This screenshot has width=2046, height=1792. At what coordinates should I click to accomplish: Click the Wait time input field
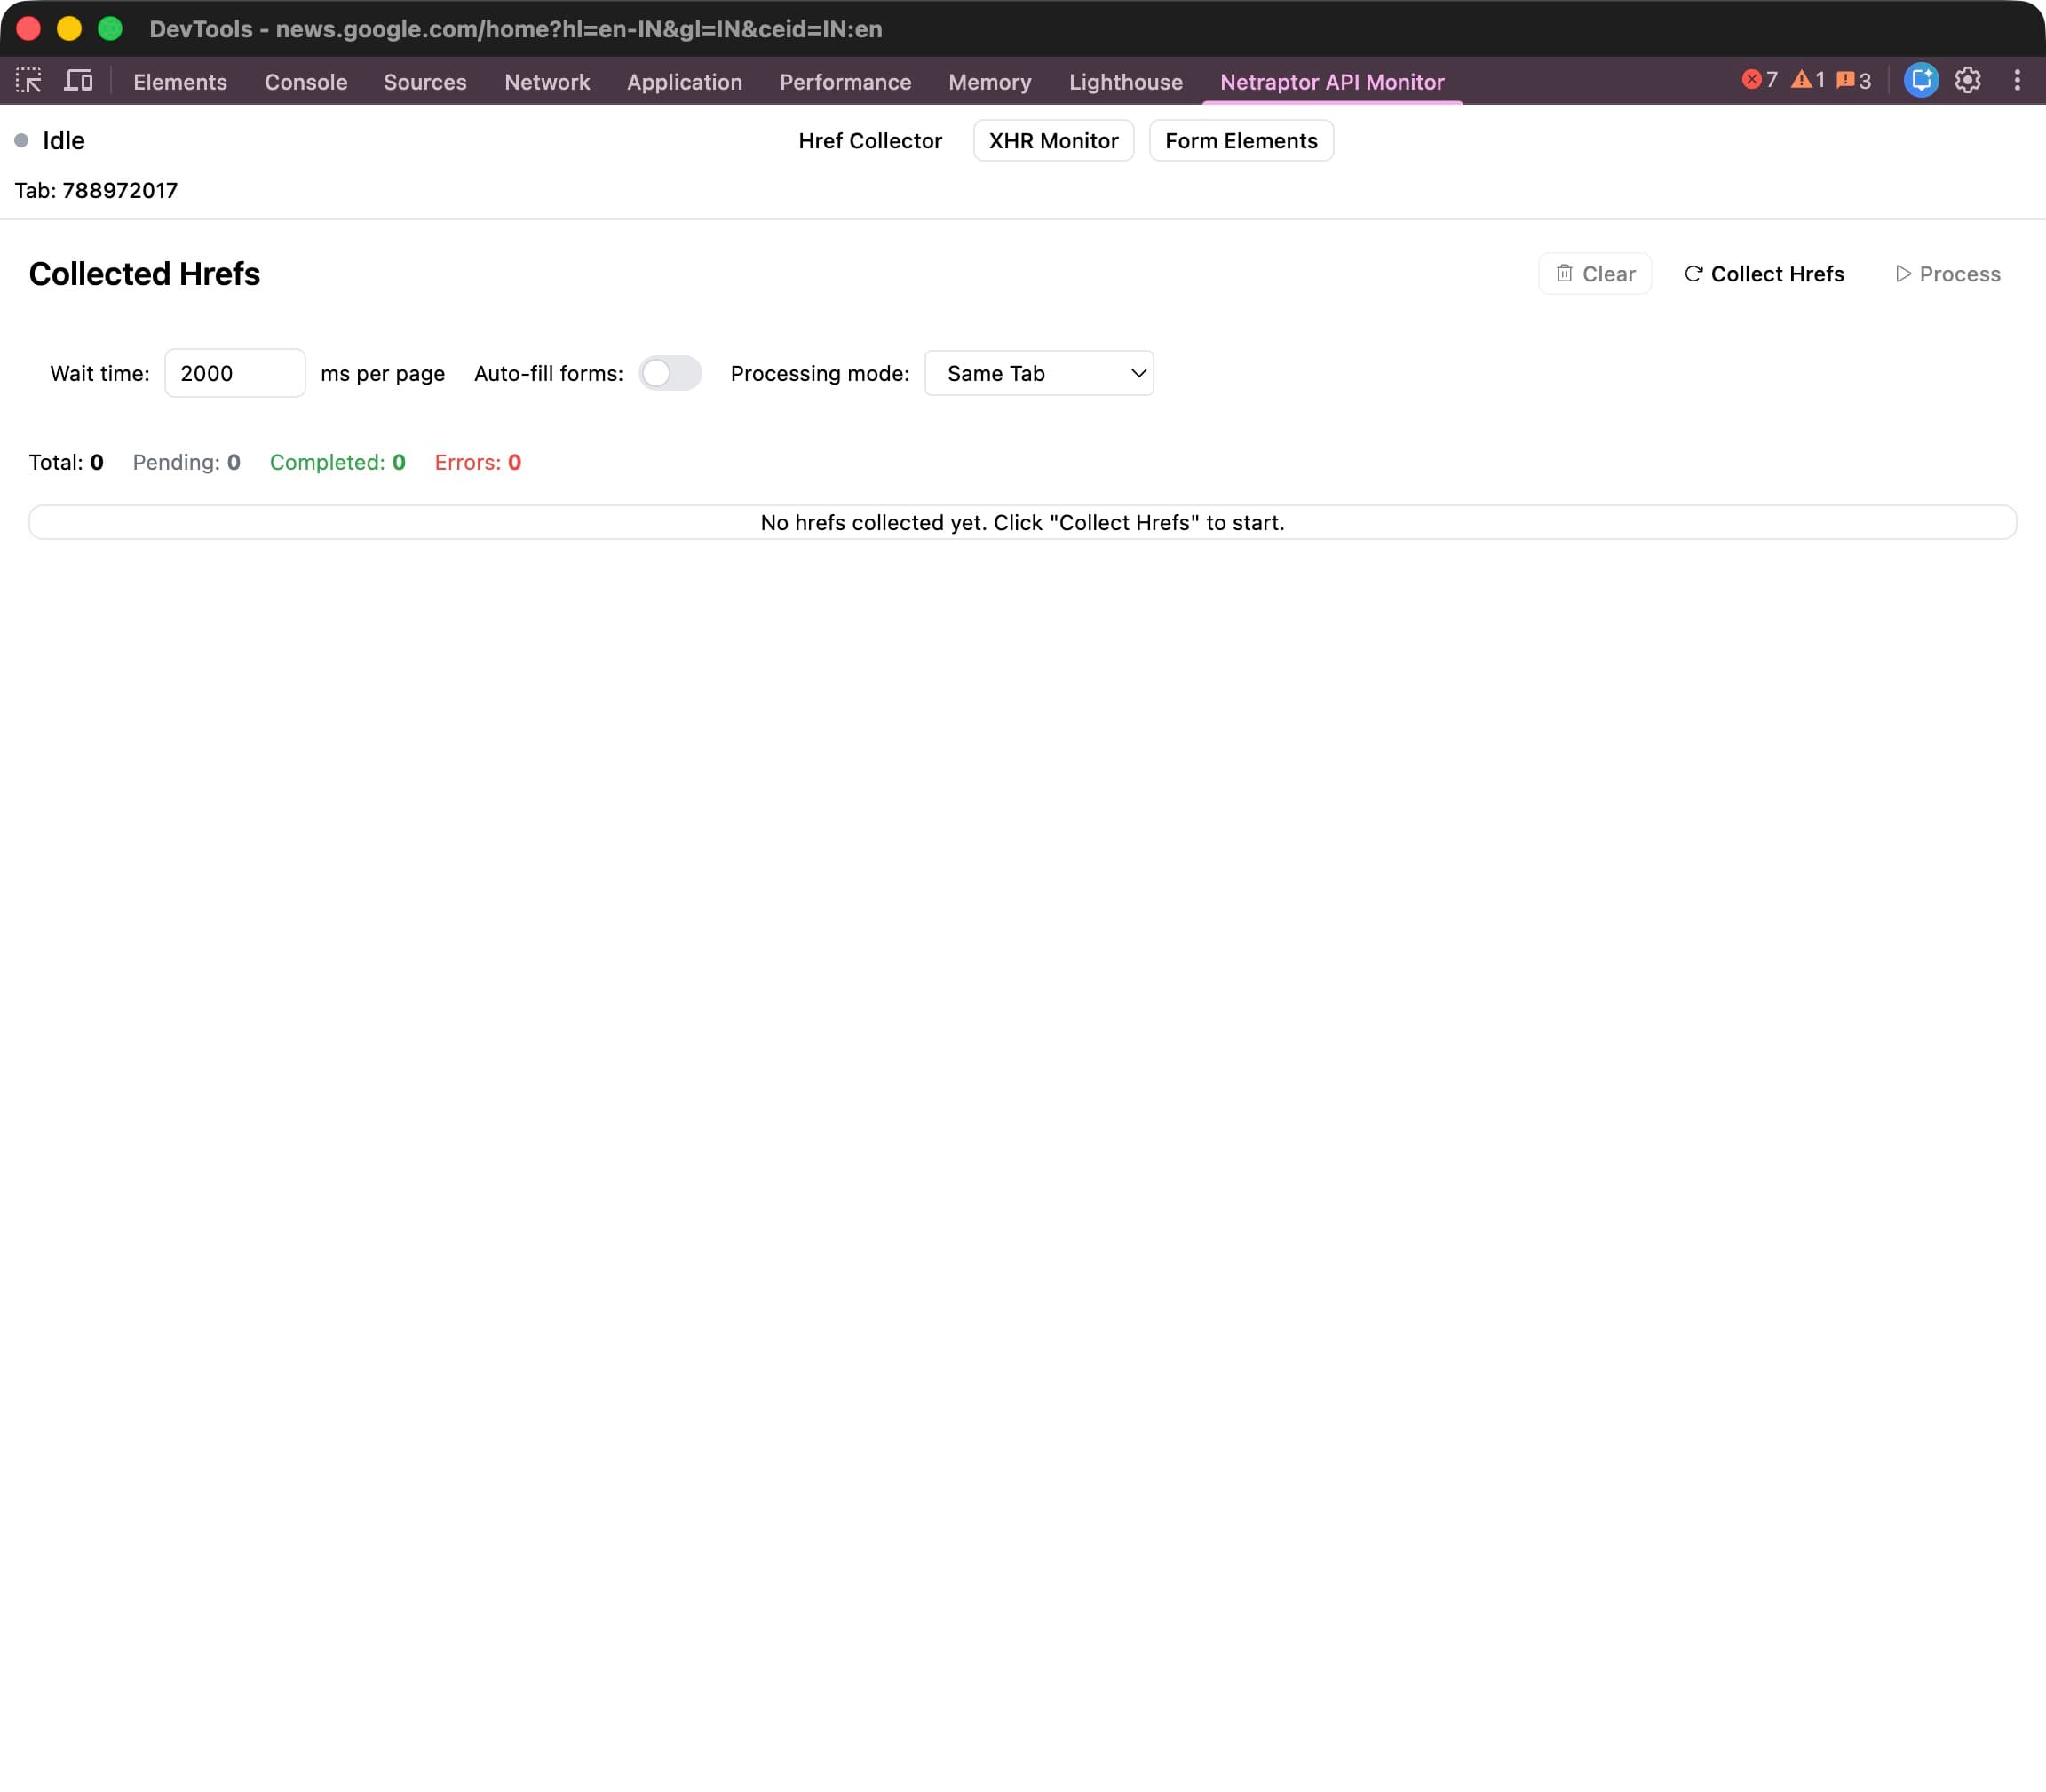[234, 373]
